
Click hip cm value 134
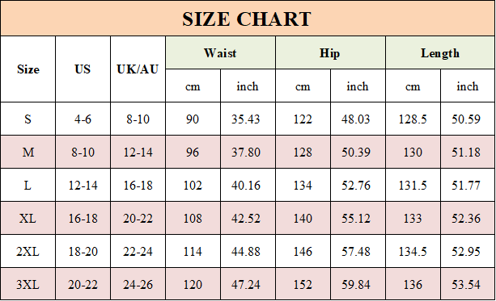[x=303, y=186]
